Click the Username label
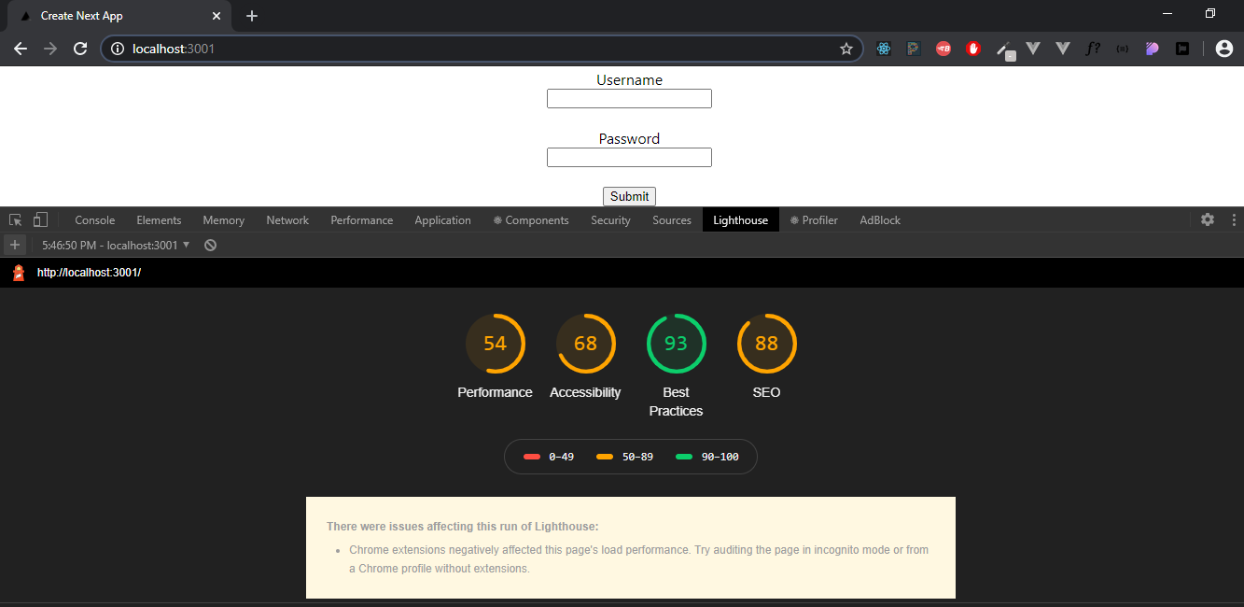The image size is (1244, 607). [x=629, y=80]
